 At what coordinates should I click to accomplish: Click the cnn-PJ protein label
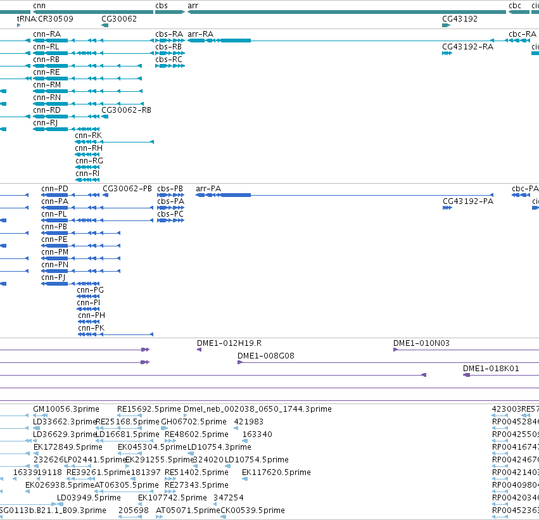(53, 277)
